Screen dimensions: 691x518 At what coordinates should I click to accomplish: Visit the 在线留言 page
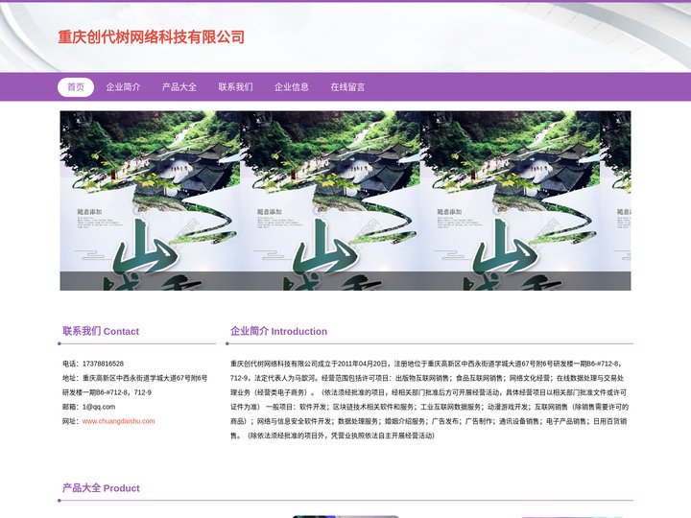click(x=347, y=86)
